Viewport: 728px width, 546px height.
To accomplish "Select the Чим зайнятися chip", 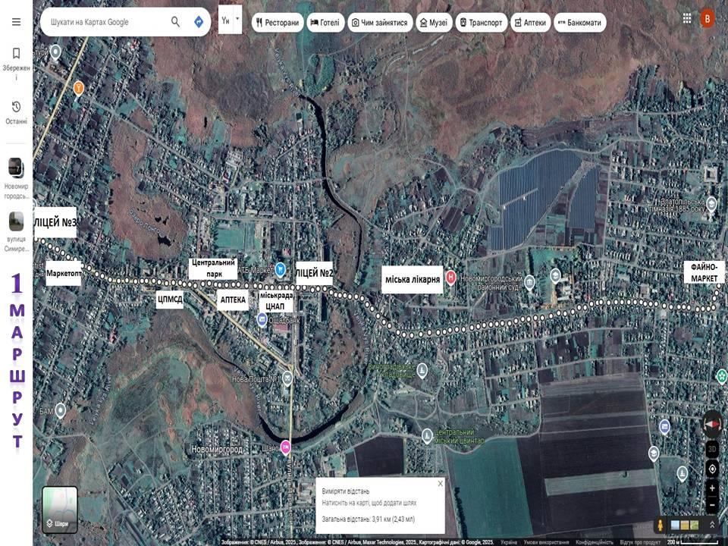I will tap(380, 22).
